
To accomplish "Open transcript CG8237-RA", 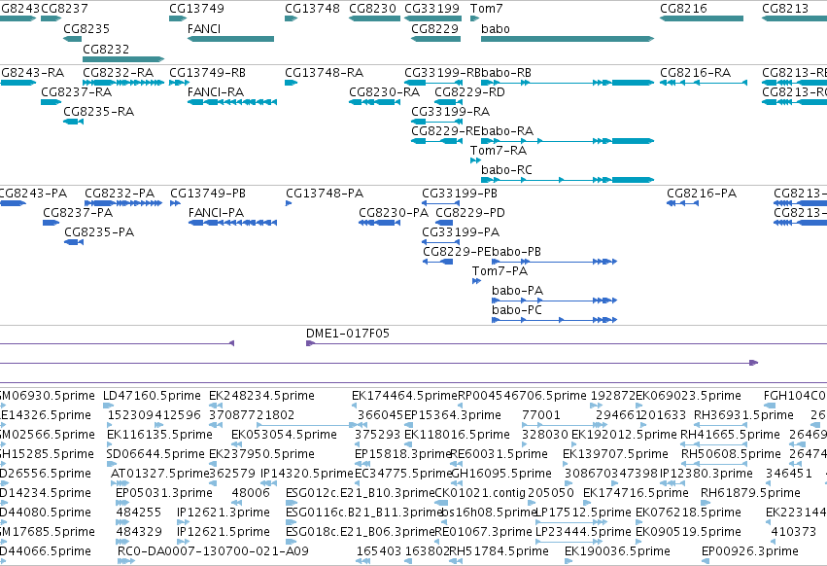I will pyautogui.click(x=76, y=91).
